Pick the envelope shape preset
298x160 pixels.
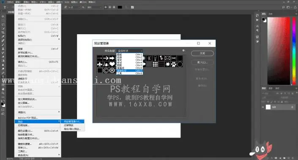click(x=167, y=58)
